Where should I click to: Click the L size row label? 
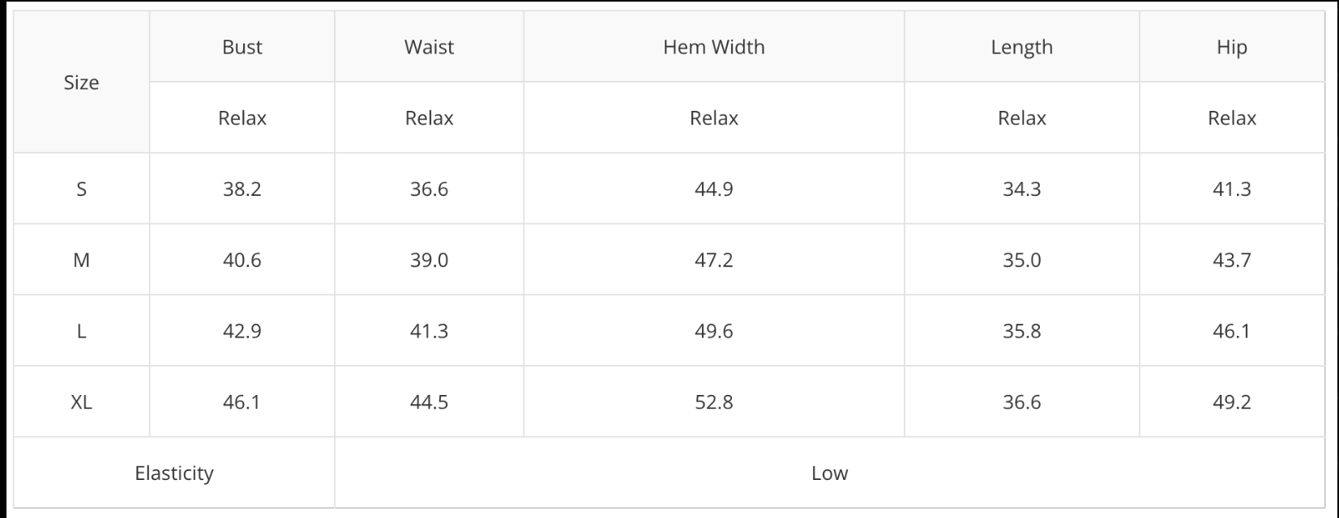[x=81, y=332]
